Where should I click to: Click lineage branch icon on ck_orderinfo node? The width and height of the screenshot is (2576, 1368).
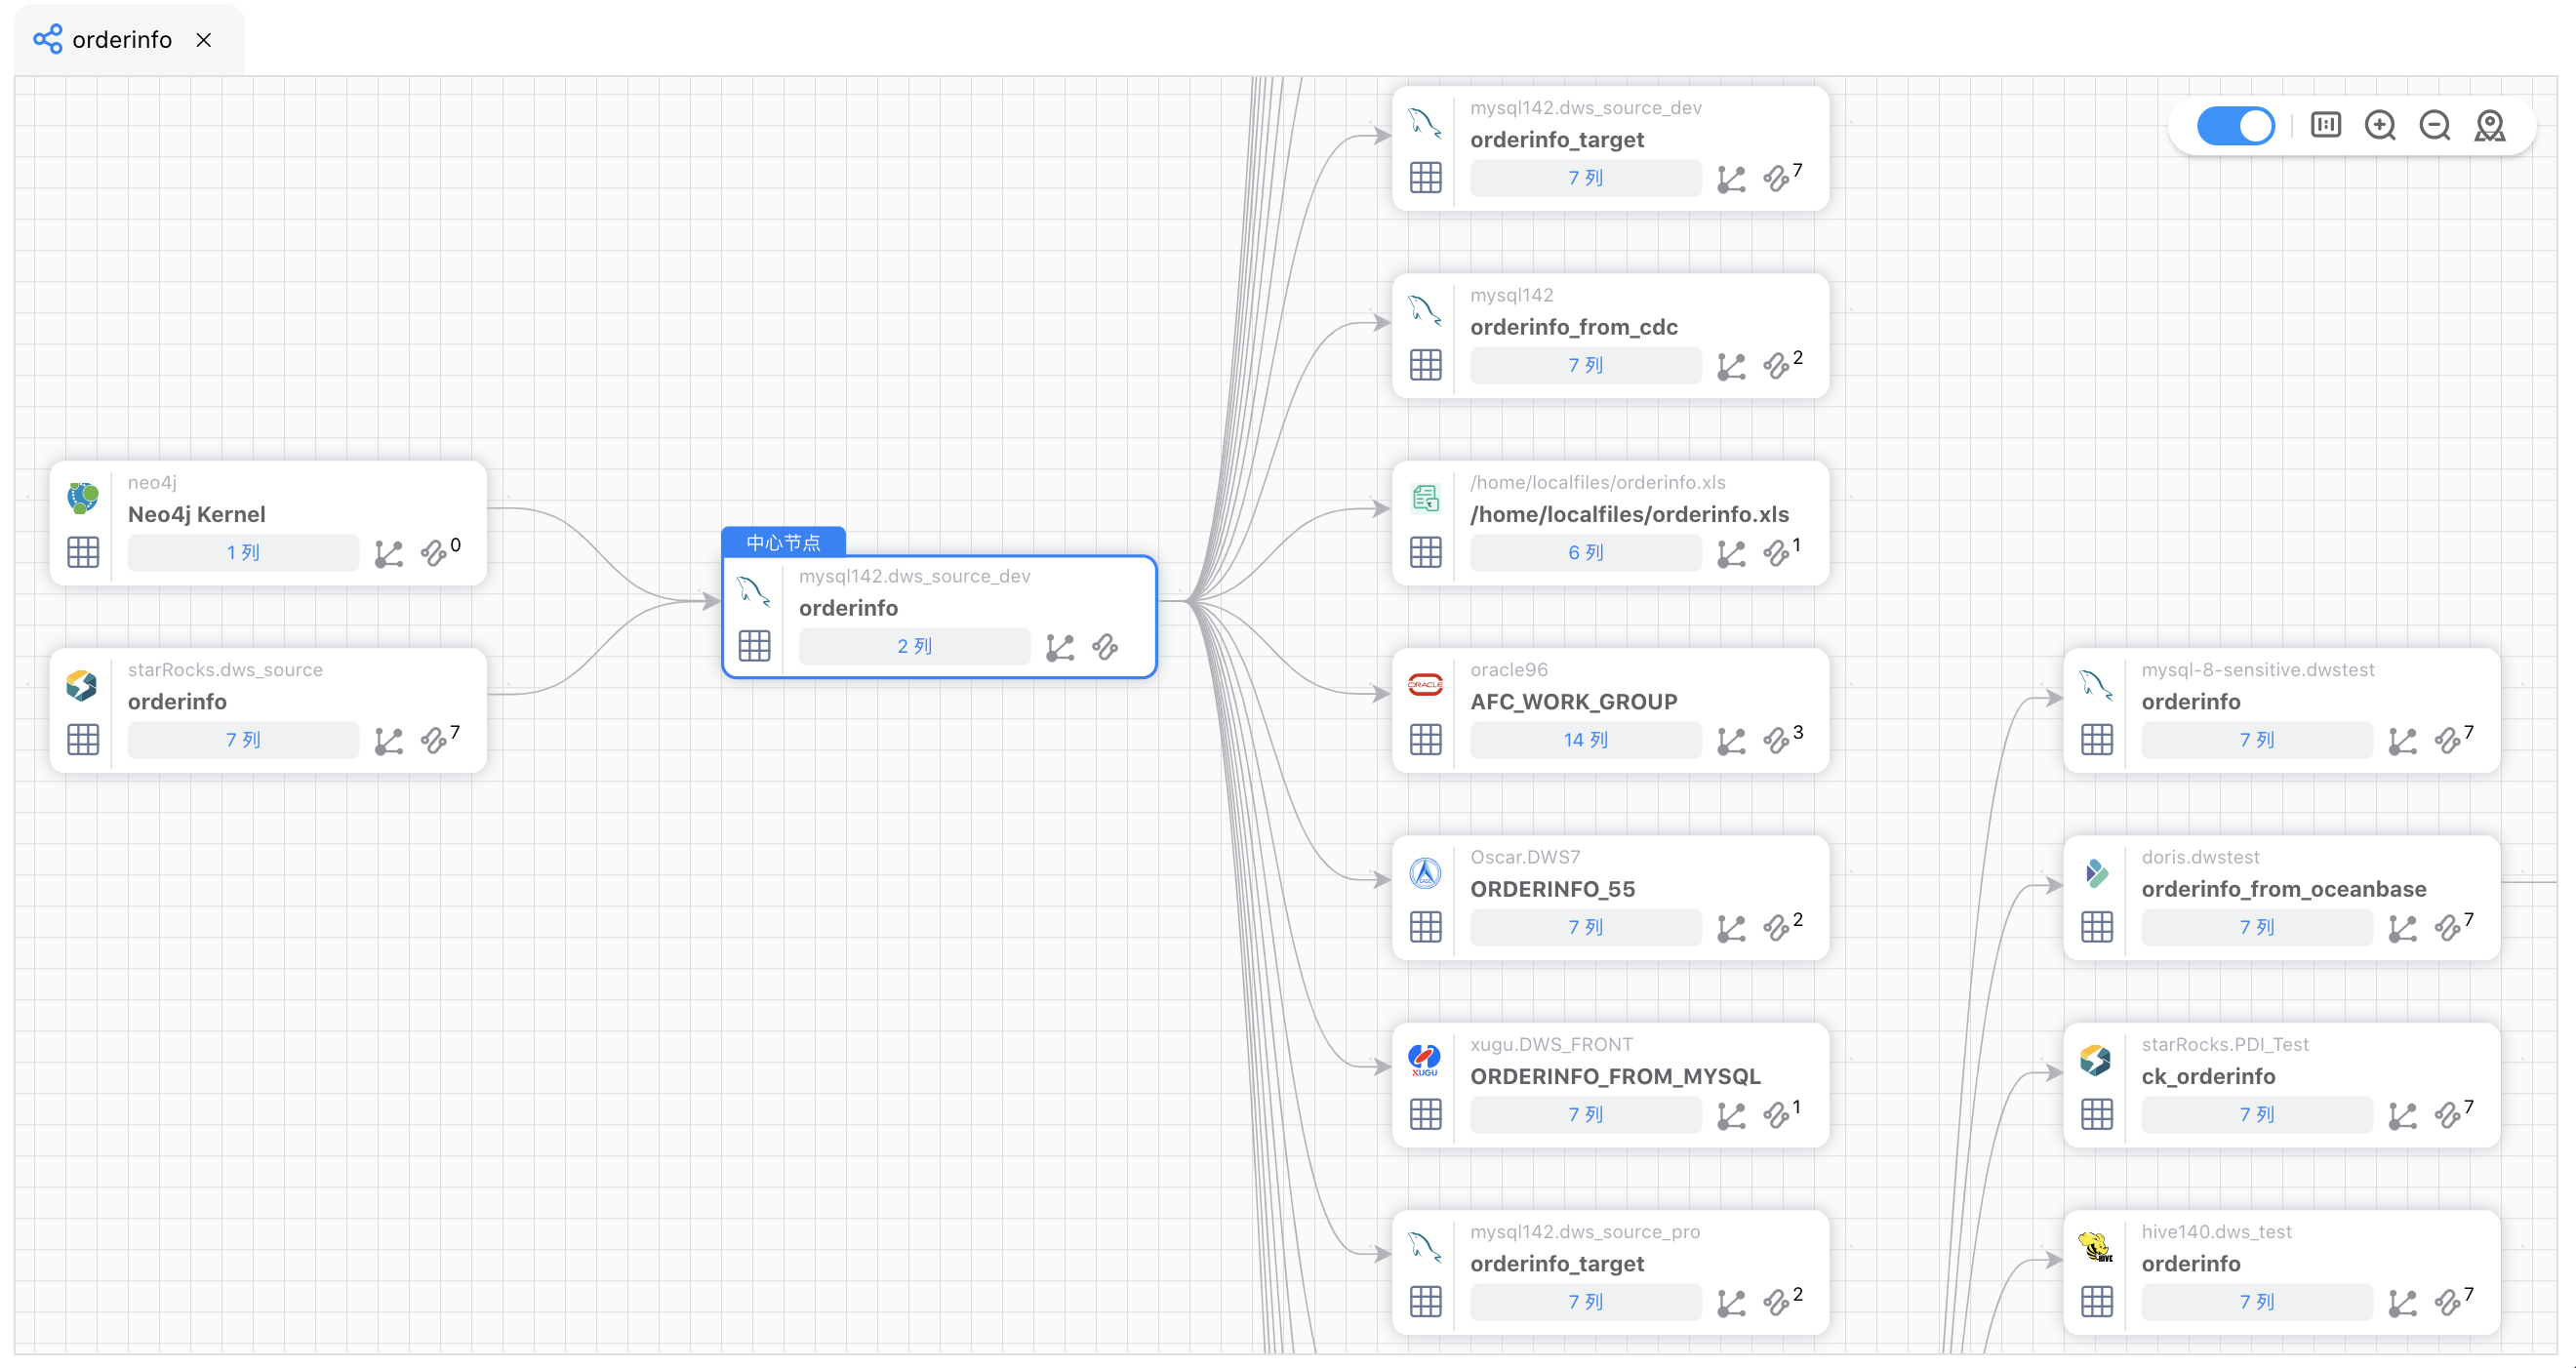click(x=2401, y=1115)
